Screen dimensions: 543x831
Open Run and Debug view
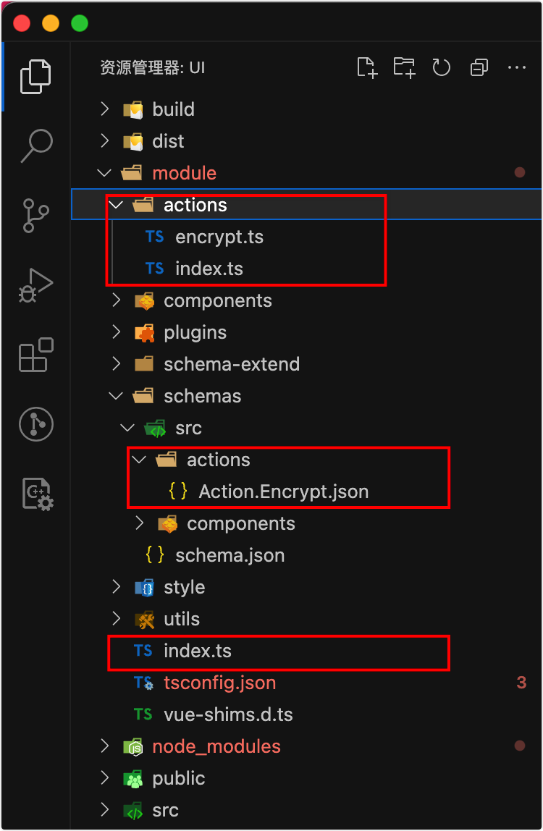pos(35,285)
